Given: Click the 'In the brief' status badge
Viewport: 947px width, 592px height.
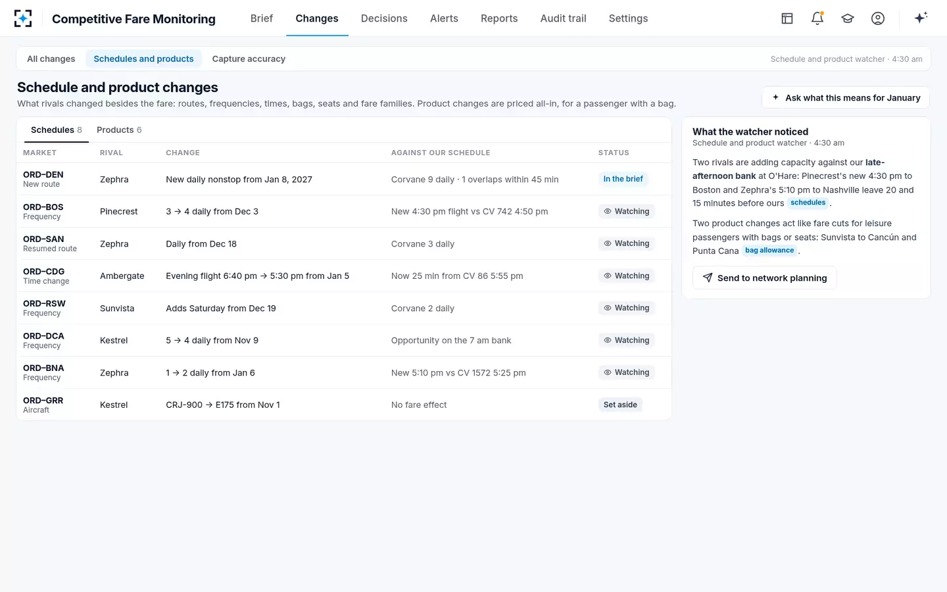Looking at the screenshot, I should 623,179.
